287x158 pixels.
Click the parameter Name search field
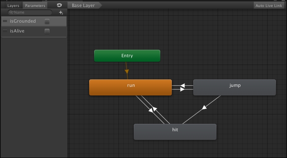[x=30, y=12]
